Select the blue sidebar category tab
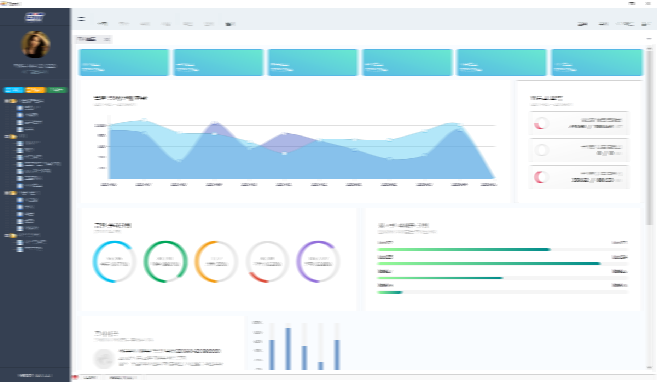 (13, 90)
